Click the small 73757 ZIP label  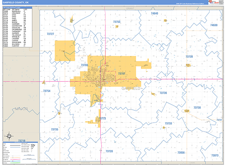[219, 120]
